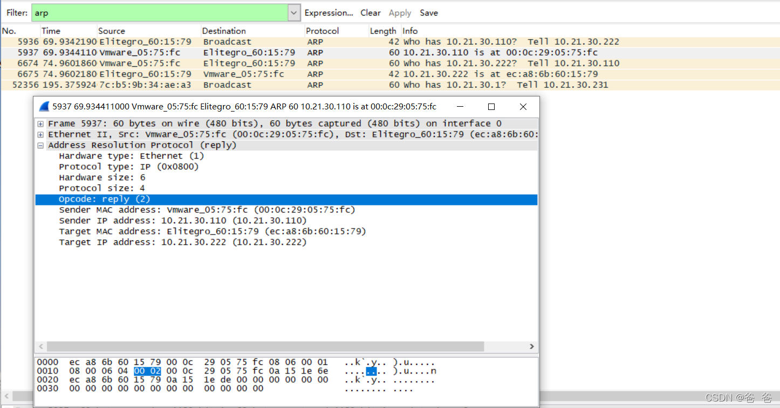
Task: Open the filter history dropdown arrow
Action: pos(294,13)
